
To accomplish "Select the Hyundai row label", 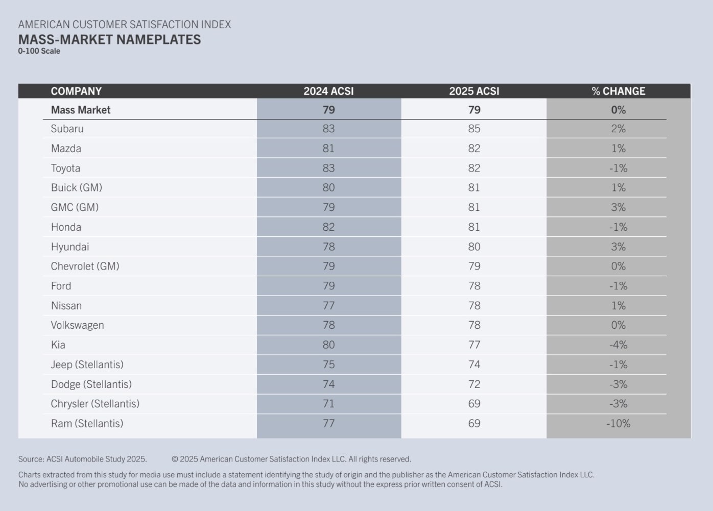I will click(70, 247).
